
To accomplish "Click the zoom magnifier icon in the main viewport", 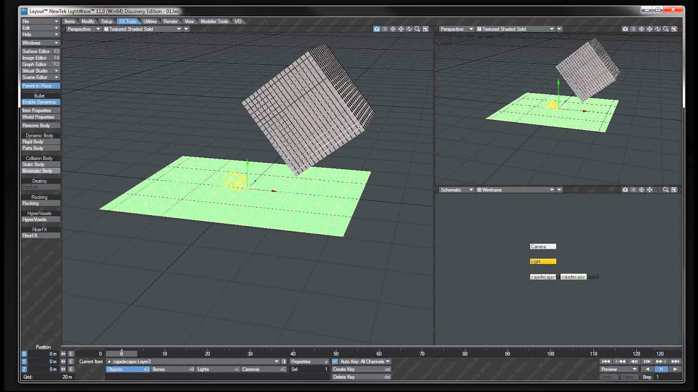I will coord(417,29).
